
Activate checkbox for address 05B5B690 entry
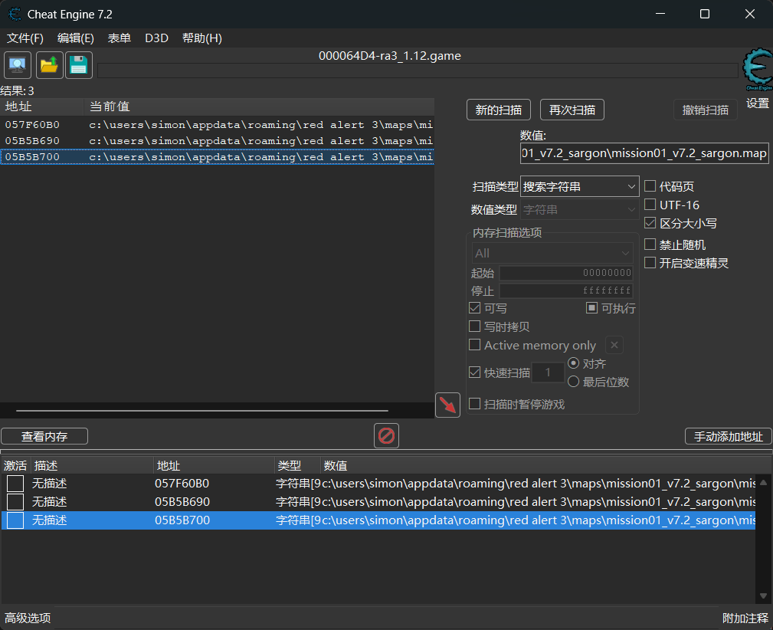[15, 502]
